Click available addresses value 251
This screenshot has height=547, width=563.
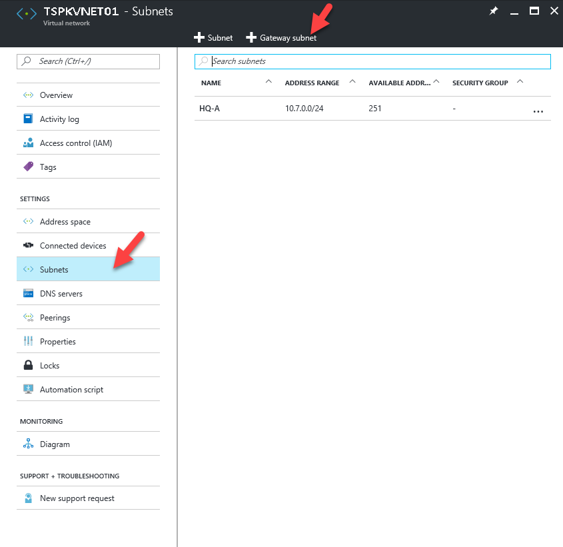point(375,109)
